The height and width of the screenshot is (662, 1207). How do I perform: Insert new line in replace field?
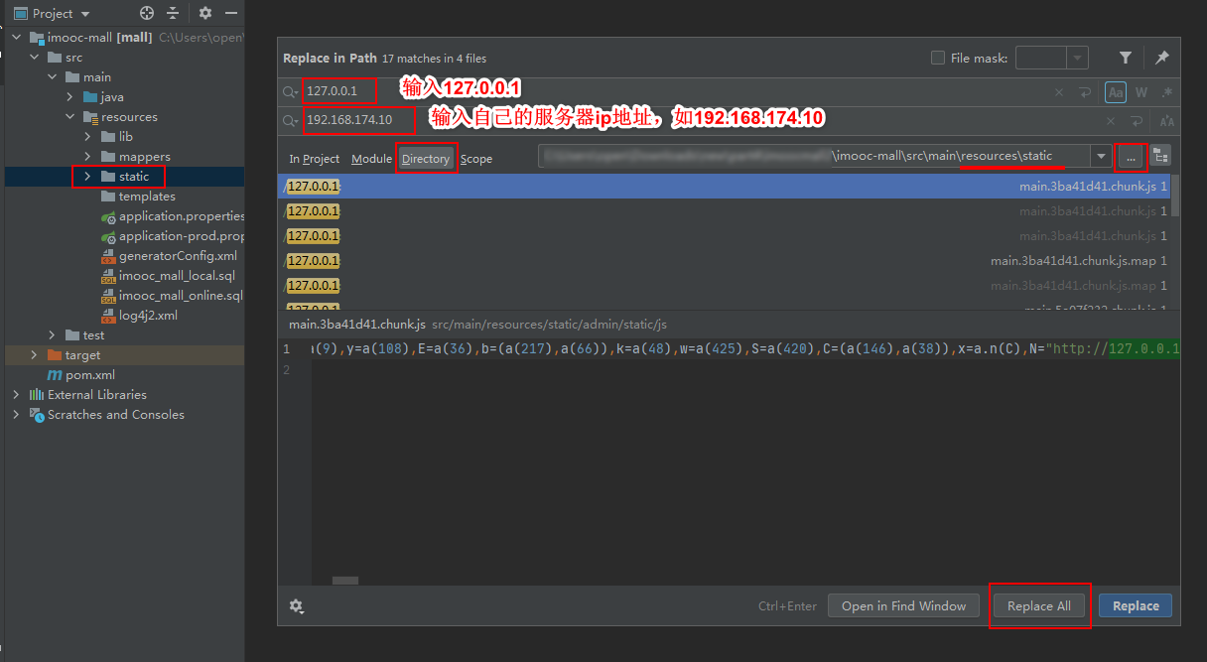(1137, 121)
